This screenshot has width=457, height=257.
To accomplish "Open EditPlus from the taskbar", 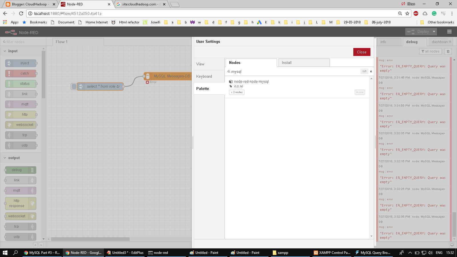I will (x=125, y=253).
